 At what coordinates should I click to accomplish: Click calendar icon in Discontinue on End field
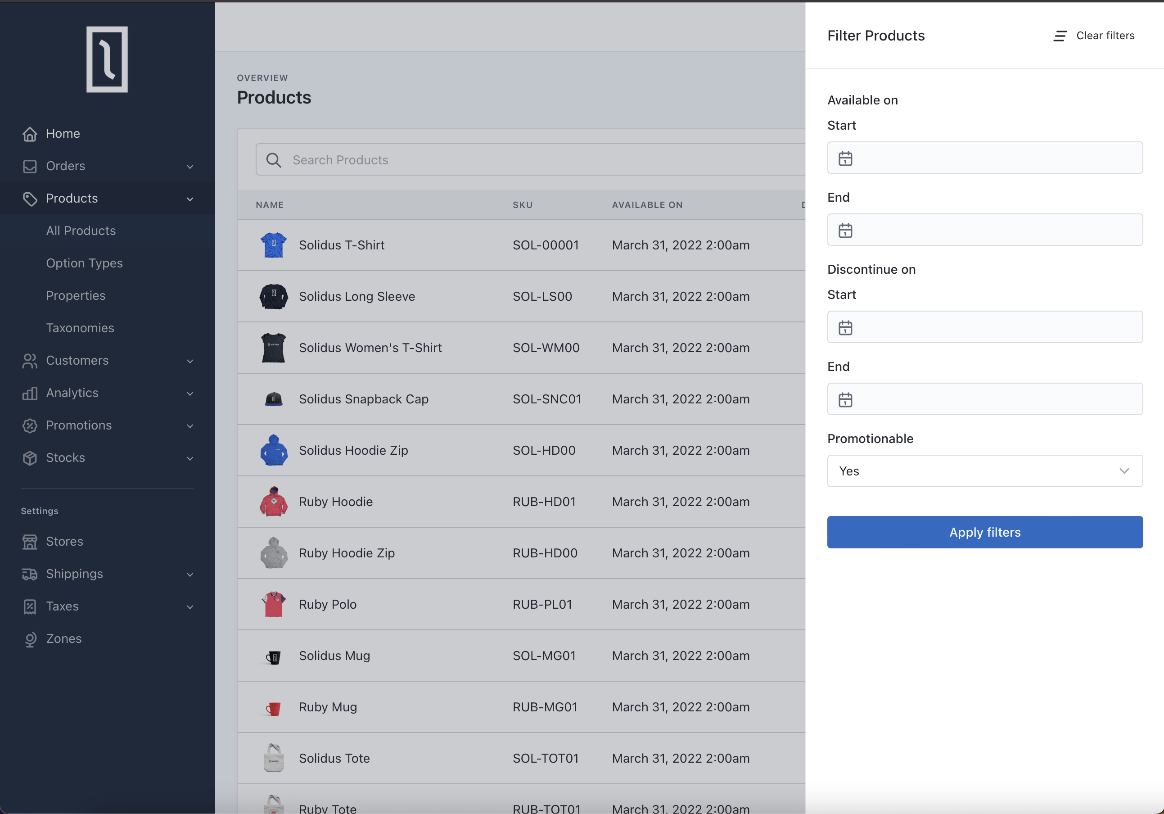pyautogui.click(x=845, y=400)
